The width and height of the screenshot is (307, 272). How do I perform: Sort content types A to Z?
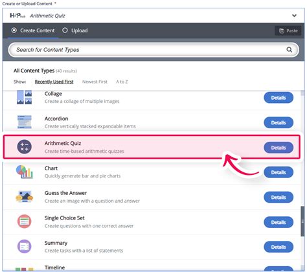[x=122, y=82]
